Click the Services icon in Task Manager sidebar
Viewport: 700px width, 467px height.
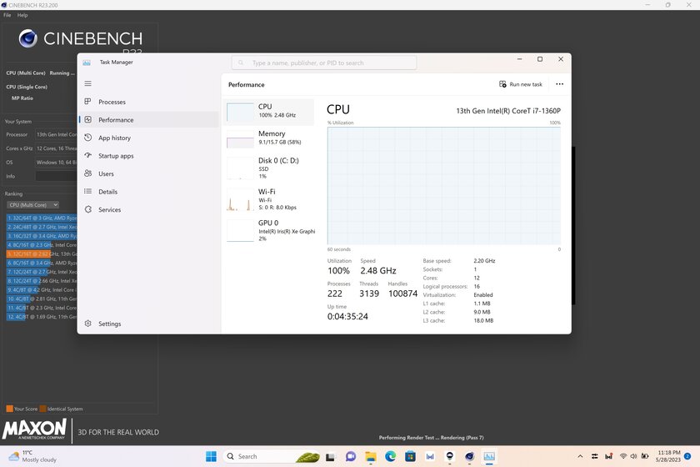88,209
